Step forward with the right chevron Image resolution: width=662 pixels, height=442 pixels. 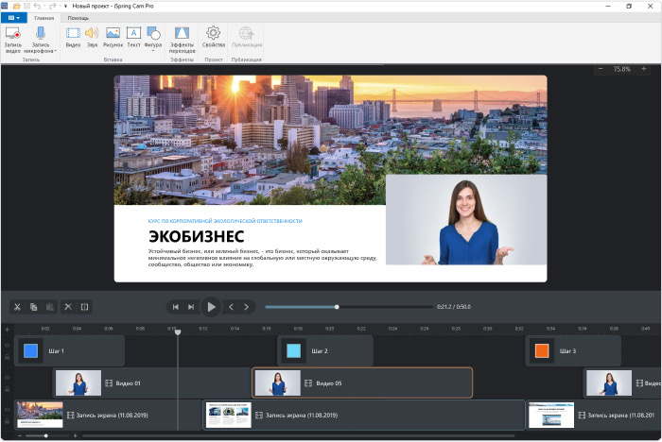(x=246, y=307)
